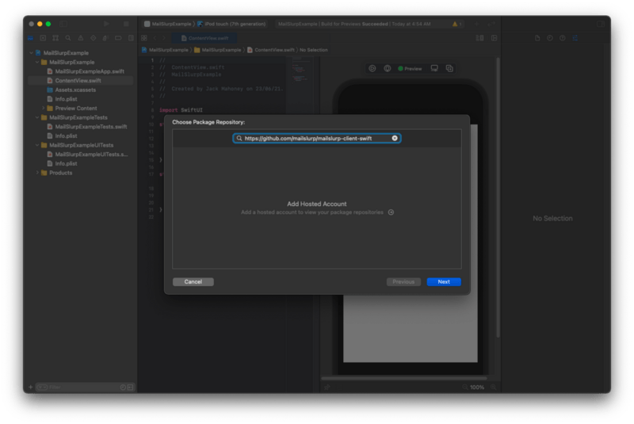Select MailSlurpExampleApp.swift in the navigator

[90, 71]
